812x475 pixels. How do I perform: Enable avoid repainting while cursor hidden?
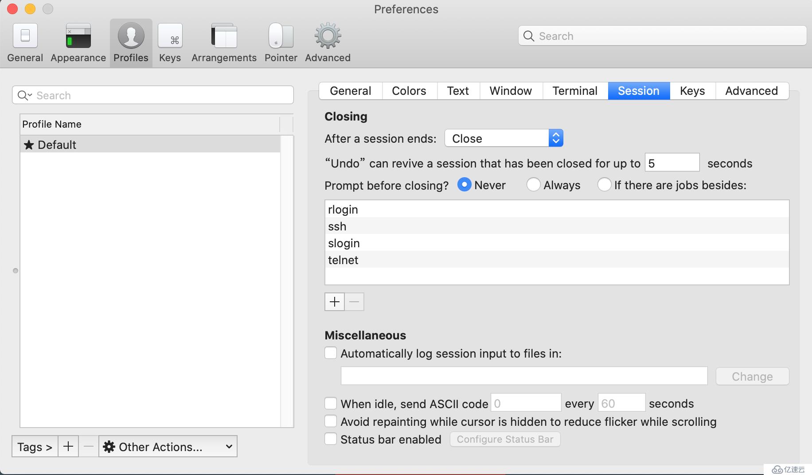click(331, 421)
